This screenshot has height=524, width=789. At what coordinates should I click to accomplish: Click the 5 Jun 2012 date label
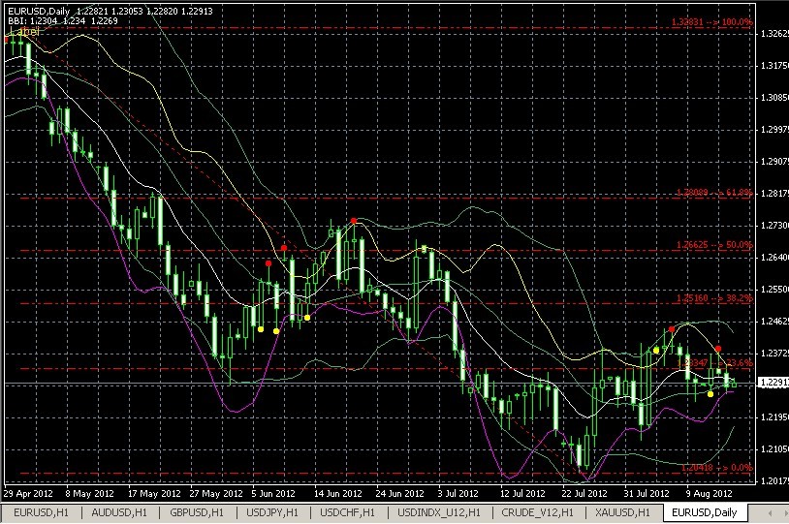tap(273, 494)
